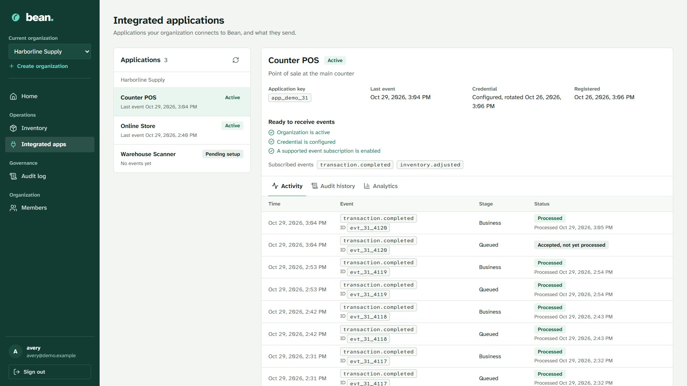This screenshot has height=386, width=687.
Task: Open Inventory from the sidebar
Action: coord(50,128)
